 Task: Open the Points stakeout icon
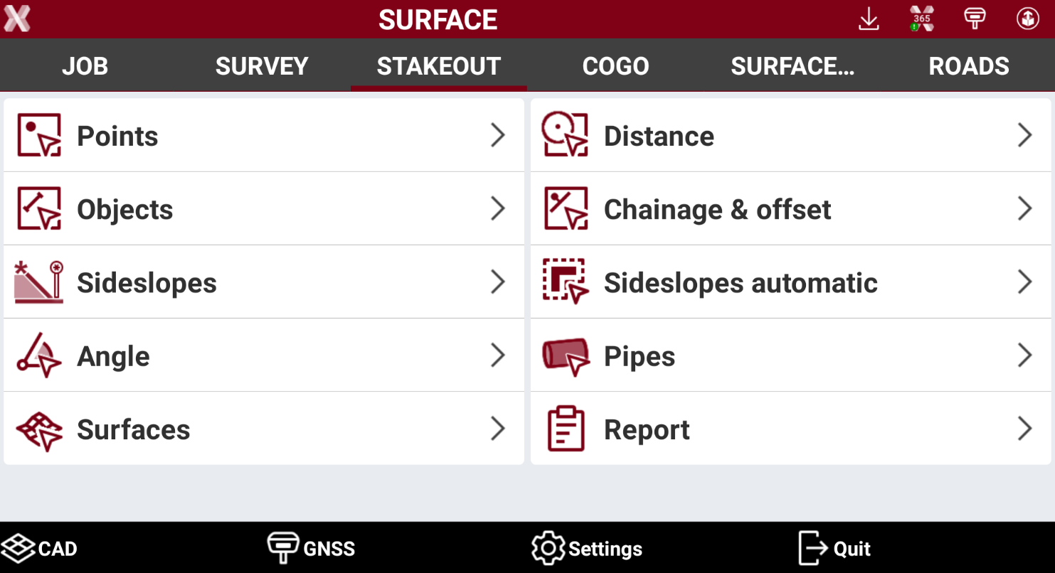(x=39, y=135)
